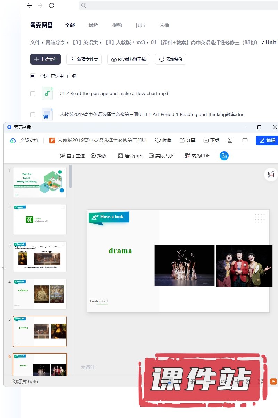This screenshot has height=418, width=278.
Task: Select slide 3 thumbnail with Mona Lisa
Action: click(40, 257)
